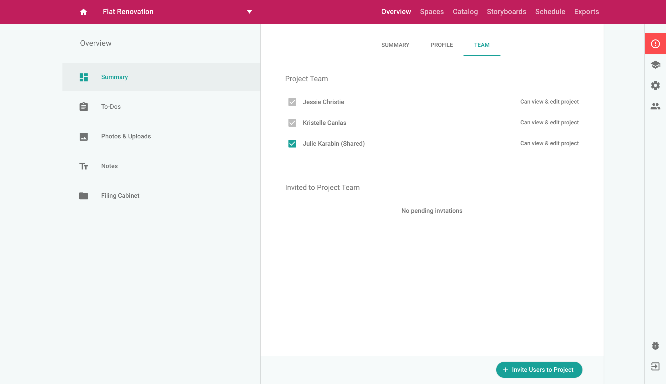Go to Photos & Uploads section
Screen dimensions: 666x384
click(x=126, y=136)
